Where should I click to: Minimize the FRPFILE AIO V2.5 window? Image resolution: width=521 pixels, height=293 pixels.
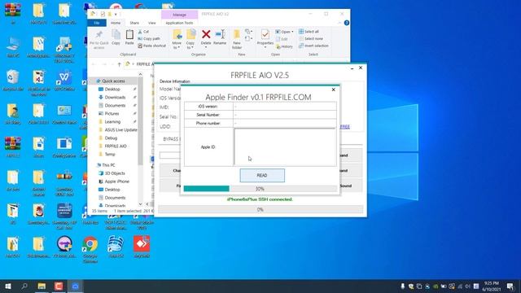[352, 68]
